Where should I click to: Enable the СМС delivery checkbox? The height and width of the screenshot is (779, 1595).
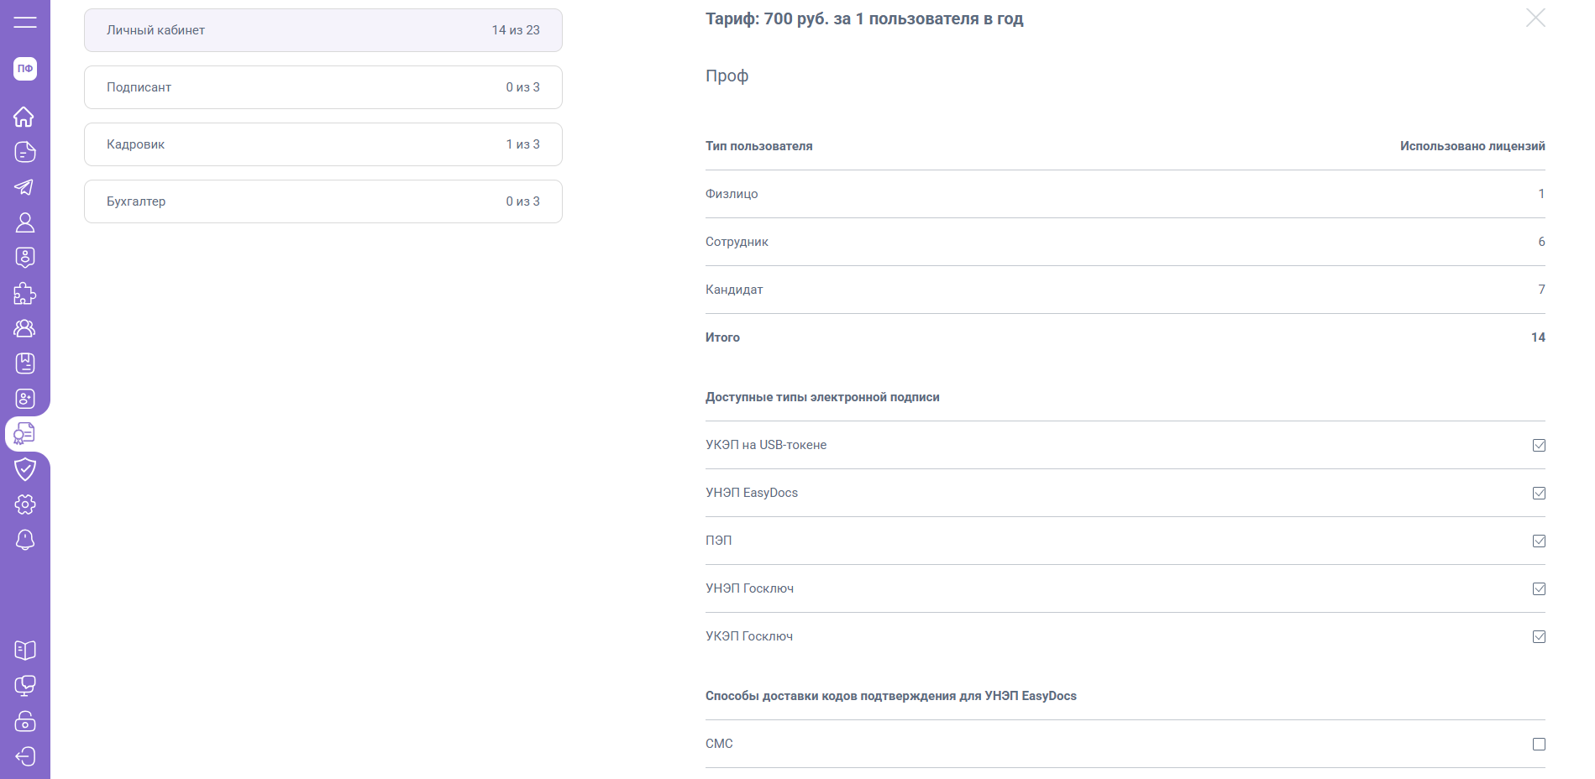point(1539,744)
